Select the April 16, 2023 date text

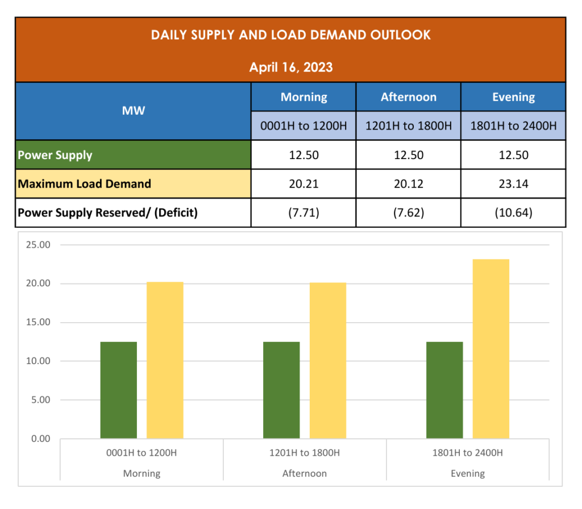[x=290, y=68]
